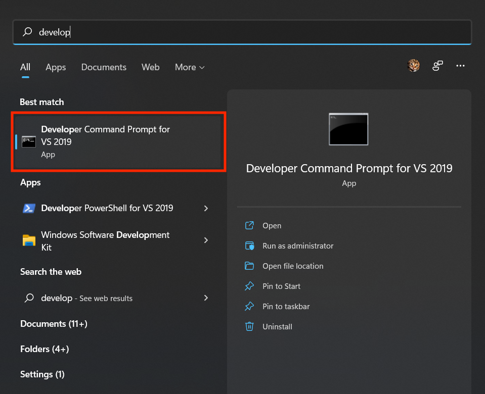Open the Settings (1) section
The image size is (485, 394).
pyautogui.click(x=42, y=374)
